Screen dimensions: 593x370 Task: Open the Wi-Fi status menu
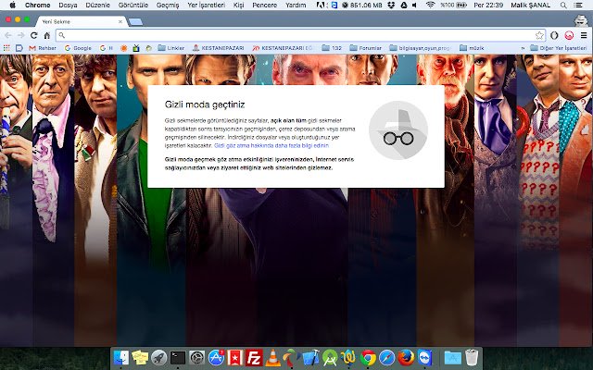point(430,5)
